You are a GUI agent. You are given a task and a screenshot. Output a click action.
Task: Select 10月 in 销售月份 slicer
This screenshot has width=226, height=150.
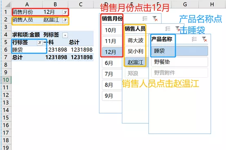[112, 30]
